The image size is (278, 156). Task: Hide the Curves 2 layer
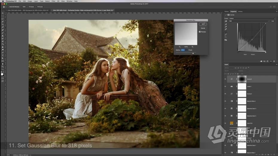click(x=225, y=94)
